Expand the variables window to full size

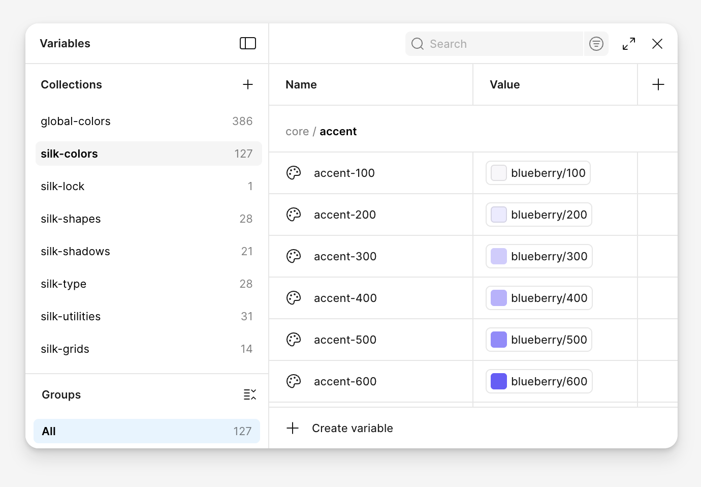pos(628,44)
